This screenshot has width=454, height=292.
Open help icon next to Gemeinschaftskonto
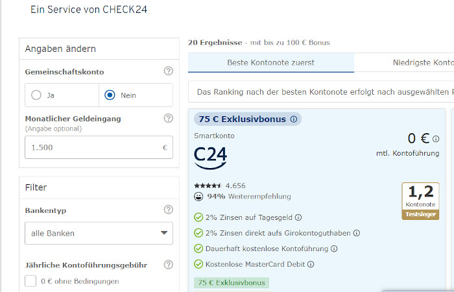tap(168, 71)
